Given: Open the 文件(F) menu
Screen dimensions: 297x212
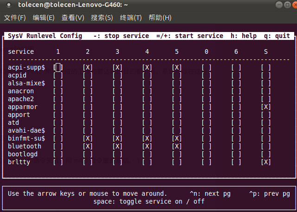Looking at the screenshot, I should [15, 18].
